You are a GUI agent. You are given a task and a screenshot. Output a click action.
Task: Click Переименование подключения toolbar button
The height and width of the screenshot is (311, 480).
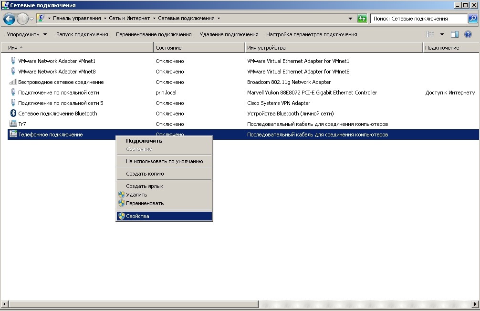[x=154, y=34]
